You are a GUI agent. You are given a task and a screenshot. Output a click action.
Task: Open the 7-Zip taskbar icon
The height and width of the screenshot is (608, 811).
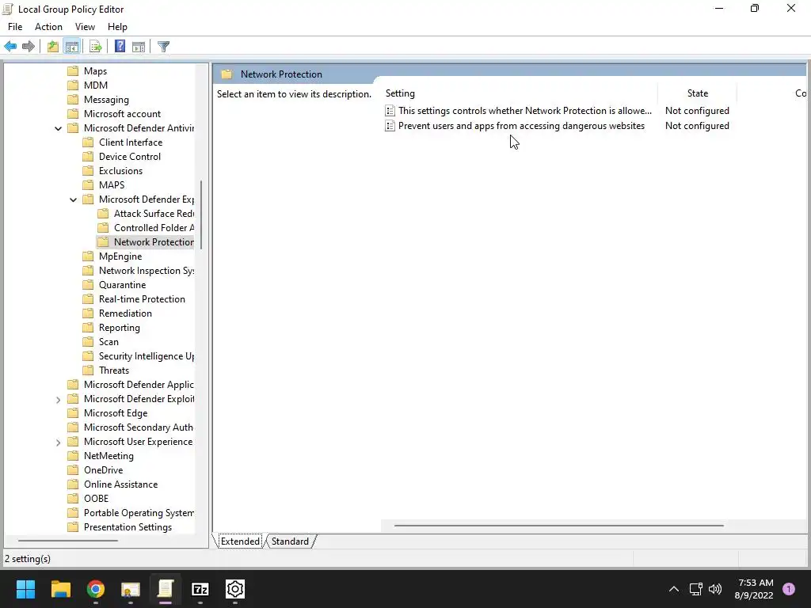coord(200,589)
